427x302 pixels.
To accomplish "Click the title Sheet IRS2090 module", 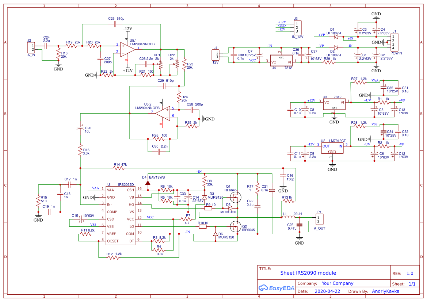I will click(308, 273).
